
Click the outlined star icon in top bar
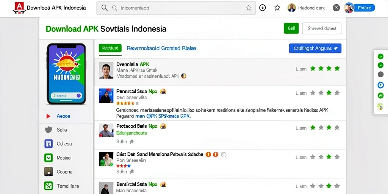[x=277, y=8]
